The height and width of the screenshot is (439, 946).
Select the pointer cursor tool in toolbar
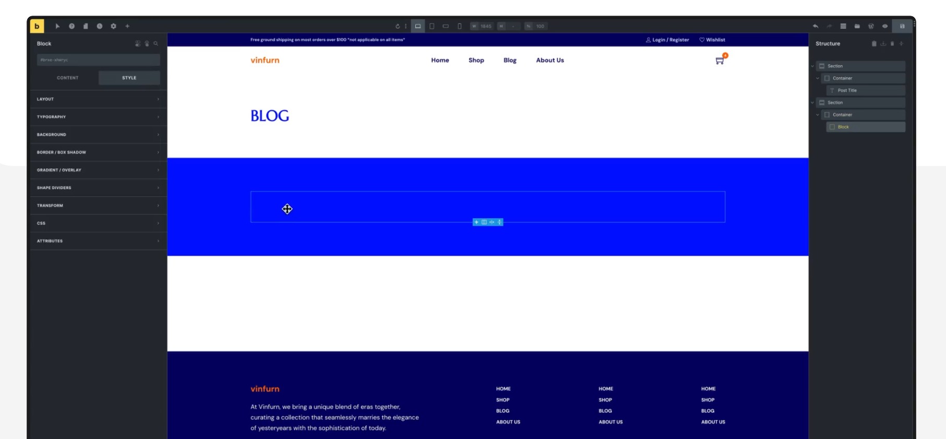[57, 26]
